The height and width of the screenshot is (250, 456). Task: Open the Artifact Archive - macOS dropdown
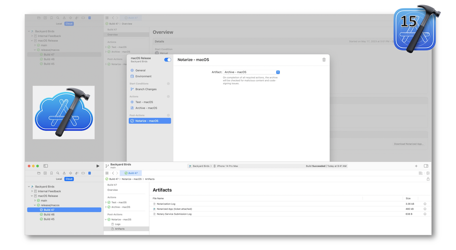point(251,72)
